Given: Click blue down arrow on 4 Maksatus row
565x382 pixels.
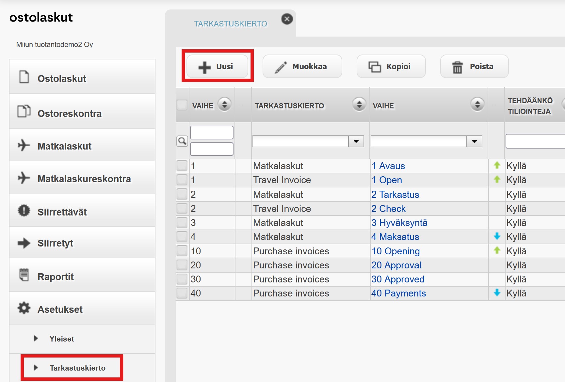Looking at the screenshot, I should (497, 236).
